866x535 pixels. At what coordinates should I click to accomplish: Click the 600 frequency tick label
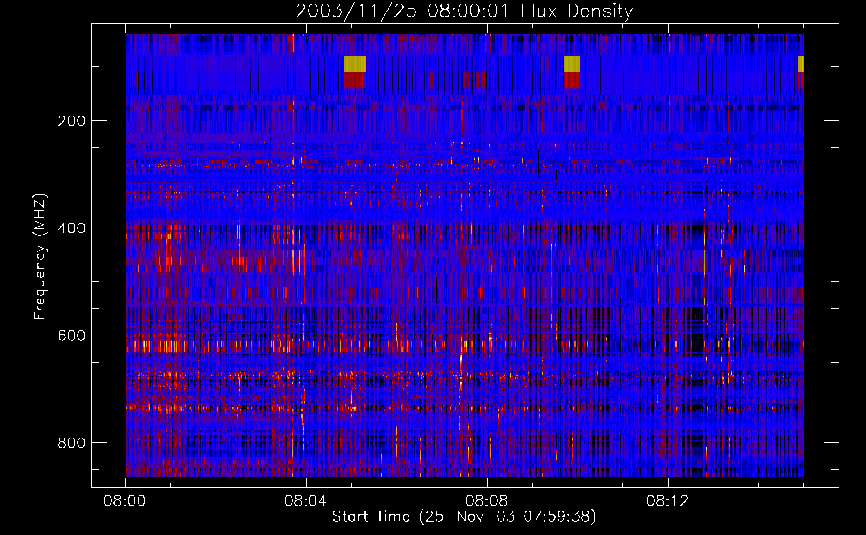click(72, 335)
